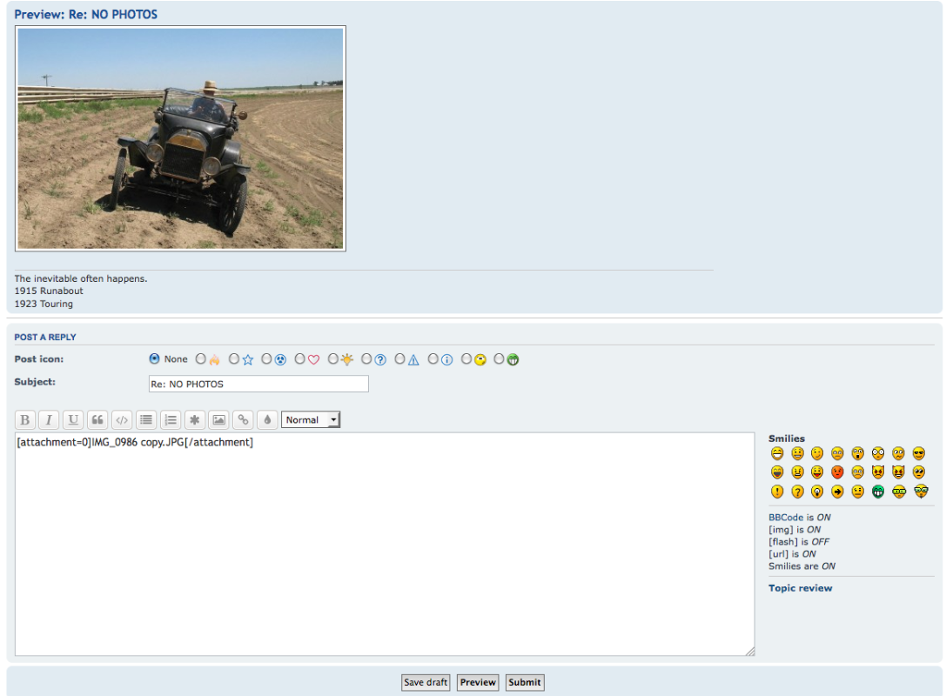Insert code tag with the code icon
Screen dimensions: 946x696
click(x=122, y=420)
